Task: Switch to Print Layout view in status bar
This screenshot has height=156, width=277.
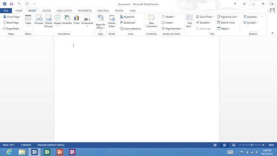Action: (224, 145)
